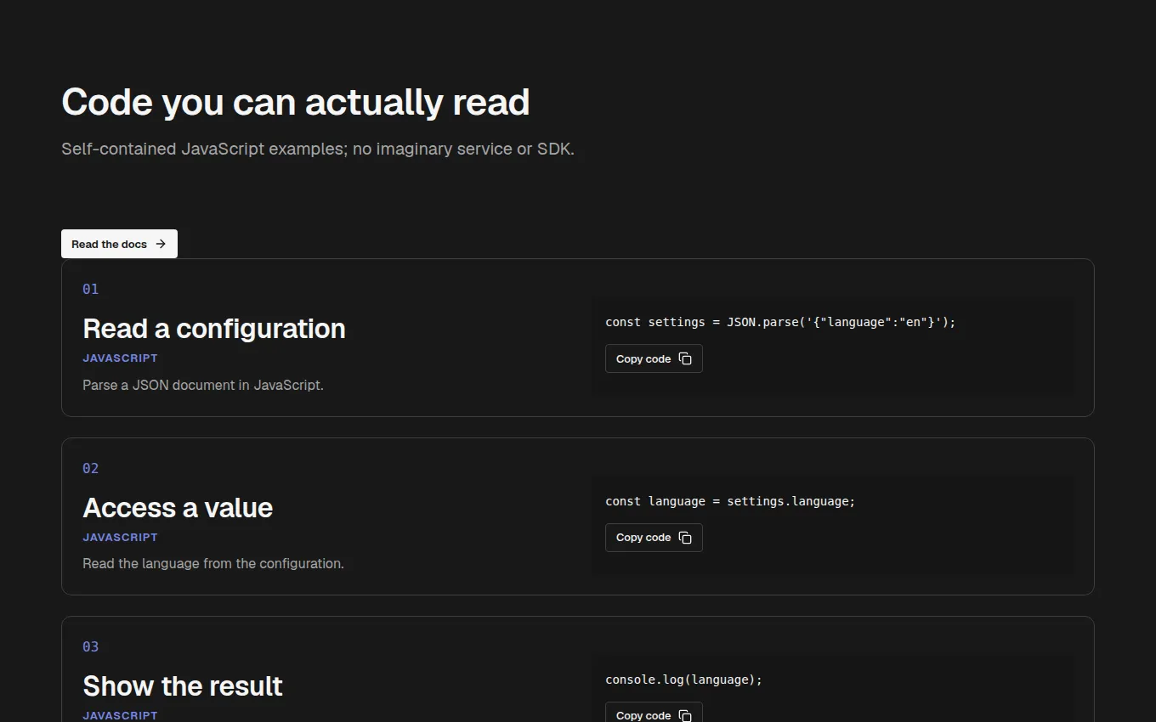Copy code for JSON.parse settings snippet
The image size is (1156, 722).
pyautogui.click(x=654, y=358)
